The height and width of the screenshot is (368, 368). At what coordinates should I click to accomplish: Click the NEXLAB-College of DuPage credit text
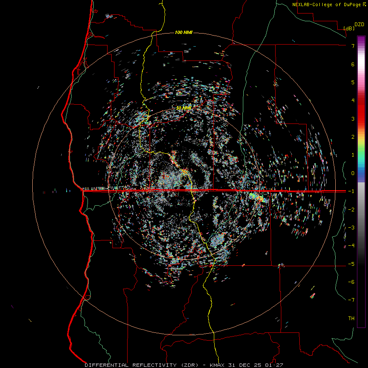tap(326, 4)
